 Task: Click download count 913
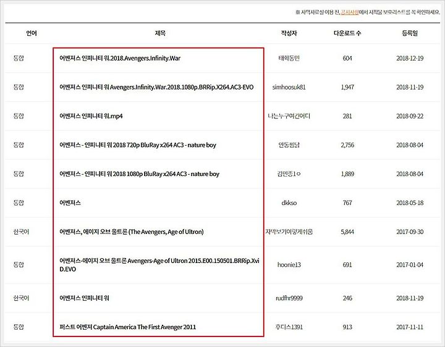point(347,327)
